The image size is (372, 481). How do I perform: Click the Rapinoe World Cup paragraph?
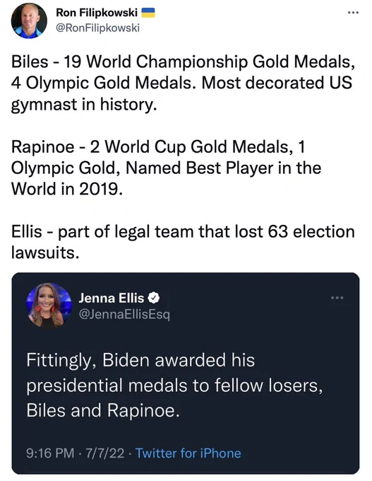[x=167, y=168]
